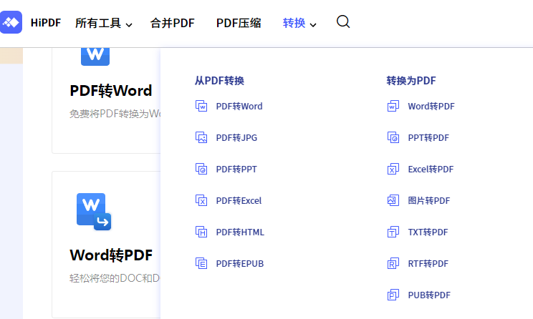Click the 轻松将您的DOC description text
The height and width of the screenshot is (319, 533).
pyautogui.click(x=115, y=278)
